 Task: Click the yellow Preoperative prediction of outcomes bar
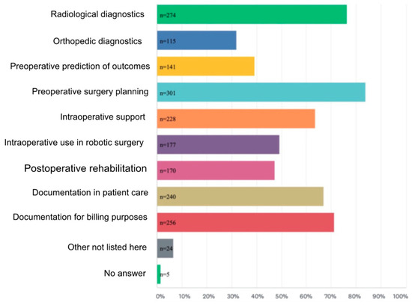(x=206, y=67)
